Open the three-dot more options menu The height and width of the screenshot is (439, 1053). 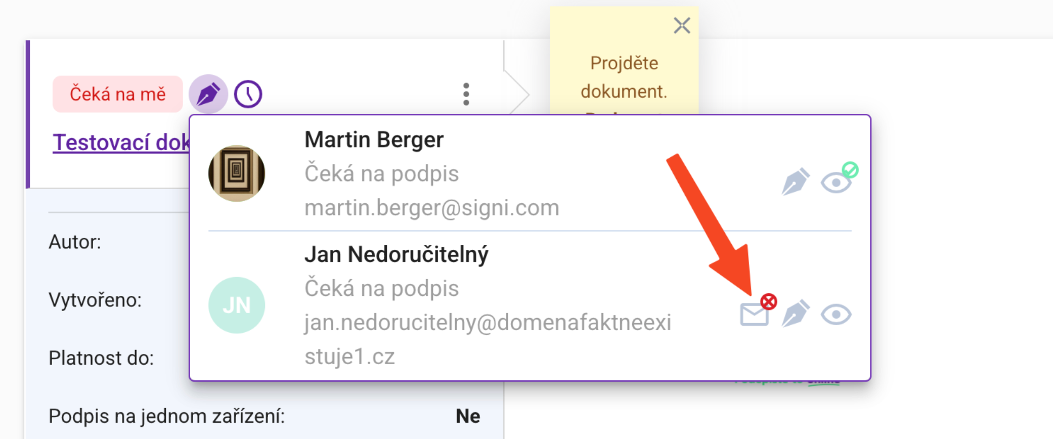(x=466, y=94)
